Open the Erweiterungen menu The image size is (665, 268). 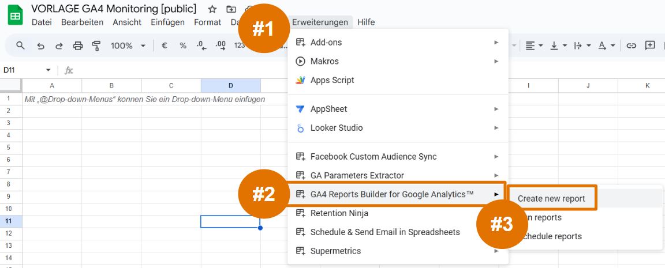coord(320,22)
